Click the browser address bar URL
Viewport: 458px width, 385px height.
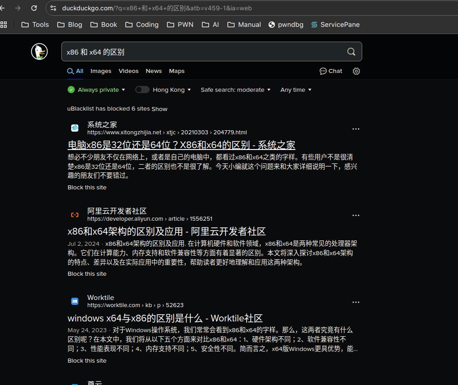pos(157,8)
